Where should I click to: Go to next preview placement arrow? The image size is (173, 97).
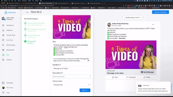tap(144, 17)
